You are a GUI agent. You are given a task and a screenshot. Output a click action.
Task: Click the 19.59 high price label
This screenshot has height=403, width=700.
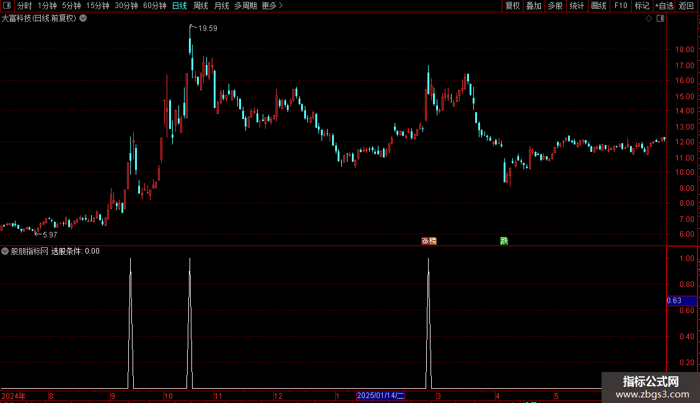click(x=208, y=28)
